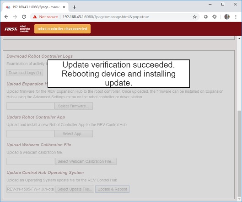
Task: Click the gear-shaped extension icon
Action: tap(215, 17)
